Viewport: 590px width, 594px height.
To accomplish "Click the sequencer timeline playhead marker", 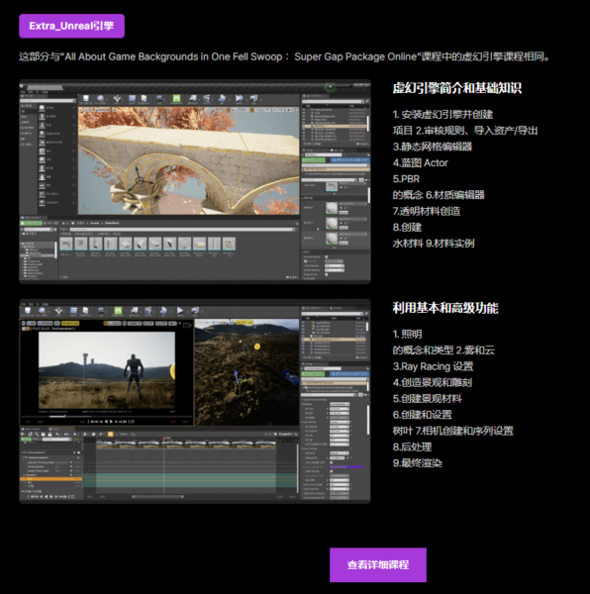I will 164,439.
